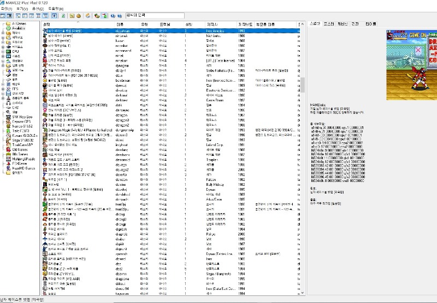Click the highlighted red-green toolbar icon
This screenshot has height=303, width=437.
tap(104, 16)
